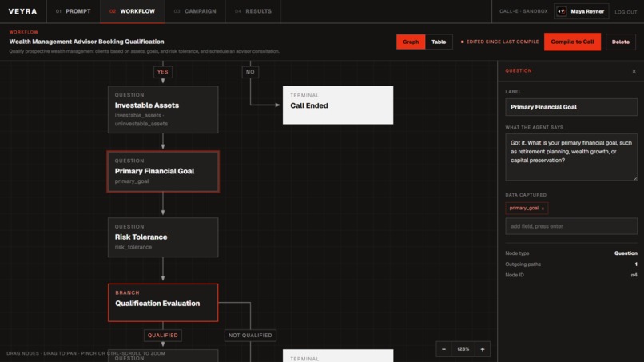644x362 pixels.
Task: Click the primary_goal tag in side panel
Action: [527, 209]
